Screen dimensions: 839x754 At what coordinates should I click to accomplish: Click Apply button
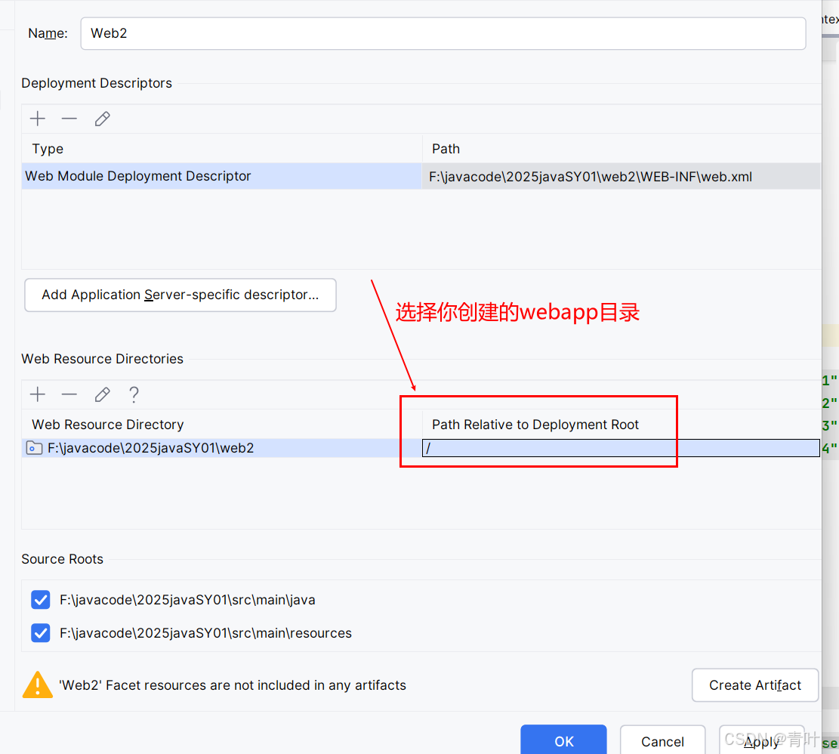coord(761,740)
